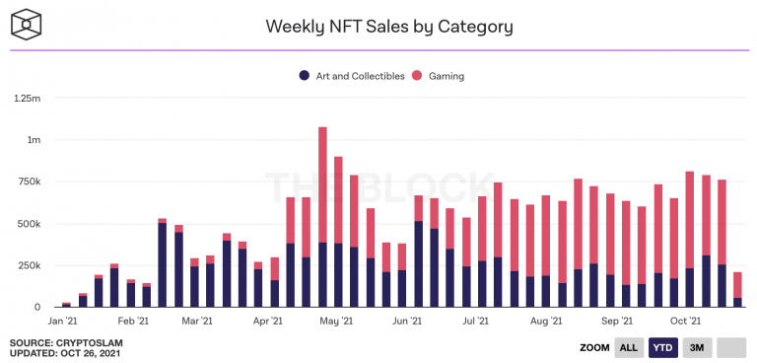Click the pink Gaming legend dot
Image resolution: width=757 pixels, height=363 pixels.
(417, 76)
